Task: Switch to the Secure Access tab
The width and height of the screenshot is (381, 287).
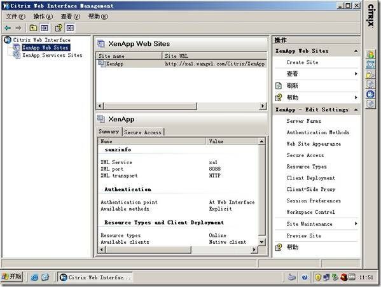Action: coord(143,132)
